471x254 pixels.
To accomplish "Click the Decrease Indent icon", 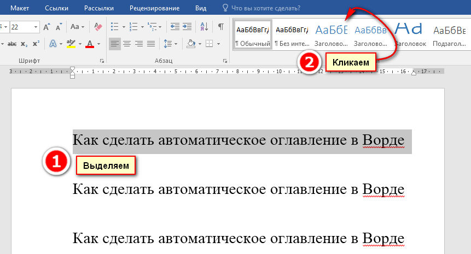I will pos(175,27).
